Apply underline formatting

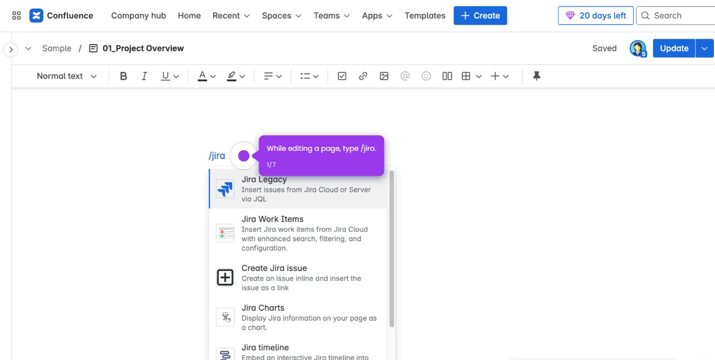pyautogui.click(x=165, y=76)
